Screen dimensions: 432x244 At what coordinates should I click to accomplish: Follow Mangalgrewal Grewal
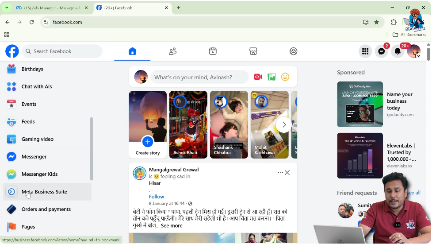click(x=157, y=197)
